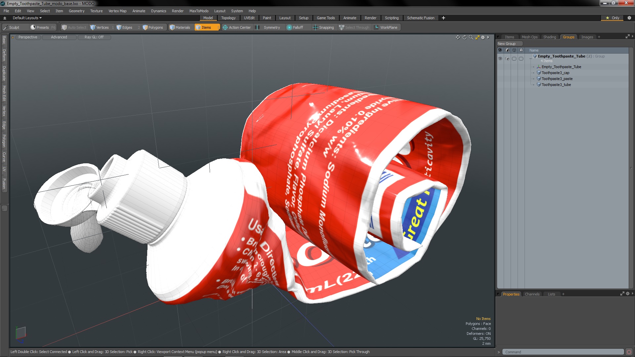635x357 pixels.
Task: Toggle first checkbox in Empty_Toothpaste_Tube group row
Action: coord(514,59)
